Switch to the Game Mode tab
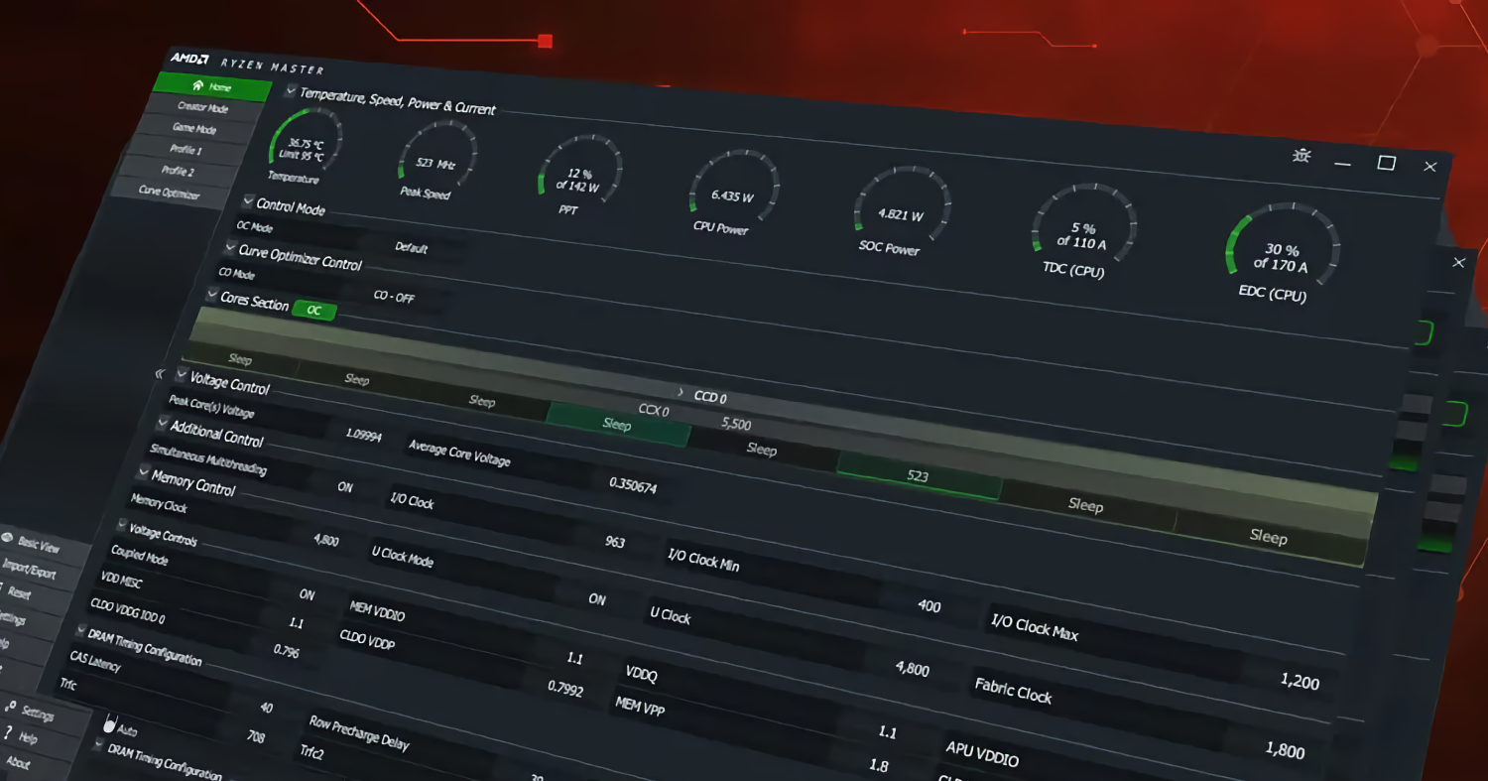 (x=194, y=127)
